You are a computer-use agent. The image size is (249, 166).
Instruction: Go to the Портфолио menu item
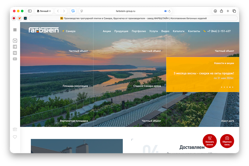pos(139,31)
